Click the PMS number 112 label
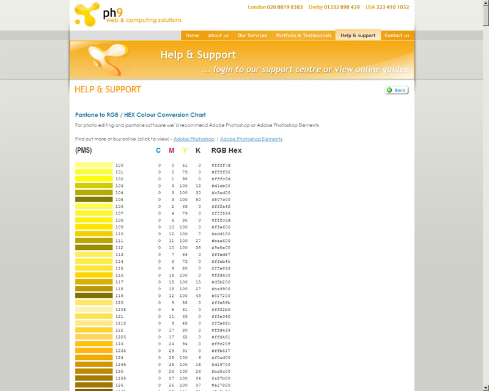 (x=119, y=247)
